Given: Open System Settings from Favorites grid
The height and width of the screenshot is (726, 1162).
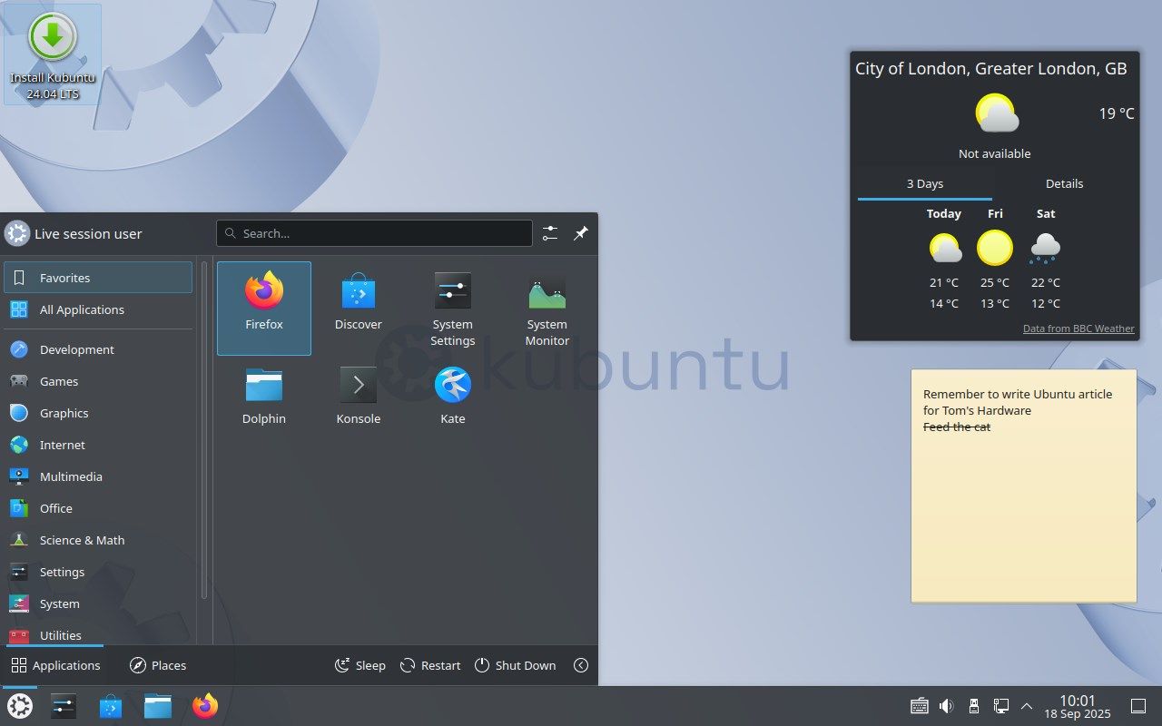Looking at the screenshot, I should click(453, 309).
